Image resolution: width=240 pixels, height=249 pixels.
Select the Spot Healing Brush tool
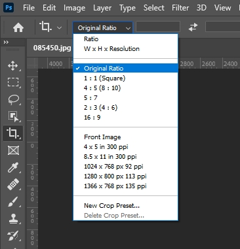(13, 184)
